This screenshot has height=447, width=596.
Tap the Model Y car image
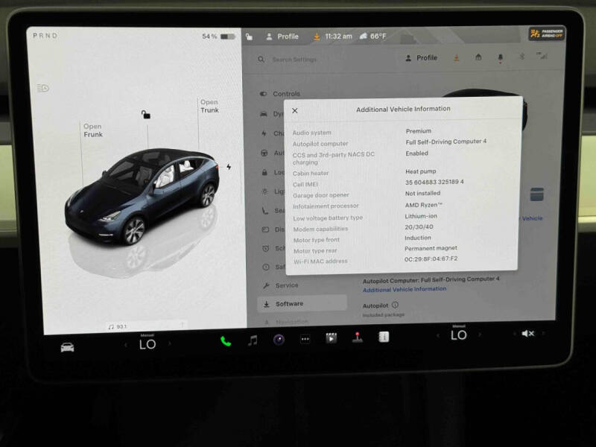click(x=142, y=196)
